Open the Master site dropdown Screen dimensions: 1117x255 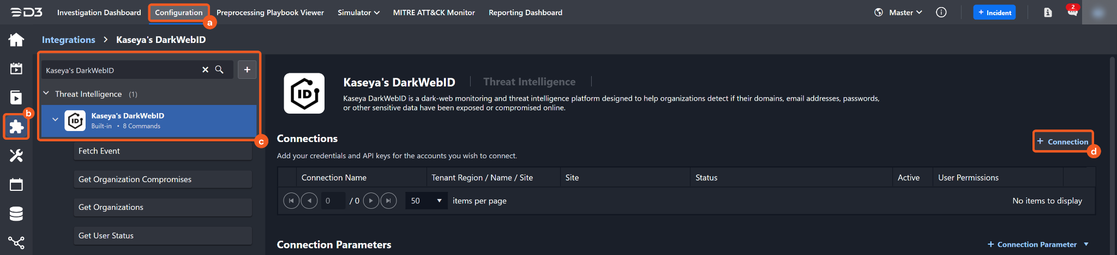click(905, 13)
